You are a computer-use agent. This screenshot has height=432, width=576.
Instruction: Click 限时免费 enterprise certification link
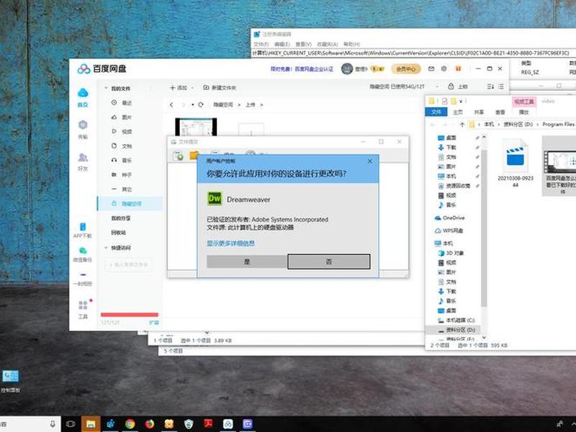[x=302, y=68]
